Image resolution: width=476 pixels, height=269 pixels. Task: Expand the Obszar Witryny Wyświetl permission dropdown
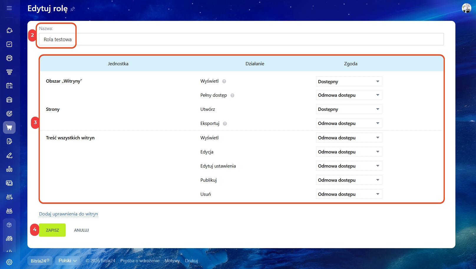point(349,81)
